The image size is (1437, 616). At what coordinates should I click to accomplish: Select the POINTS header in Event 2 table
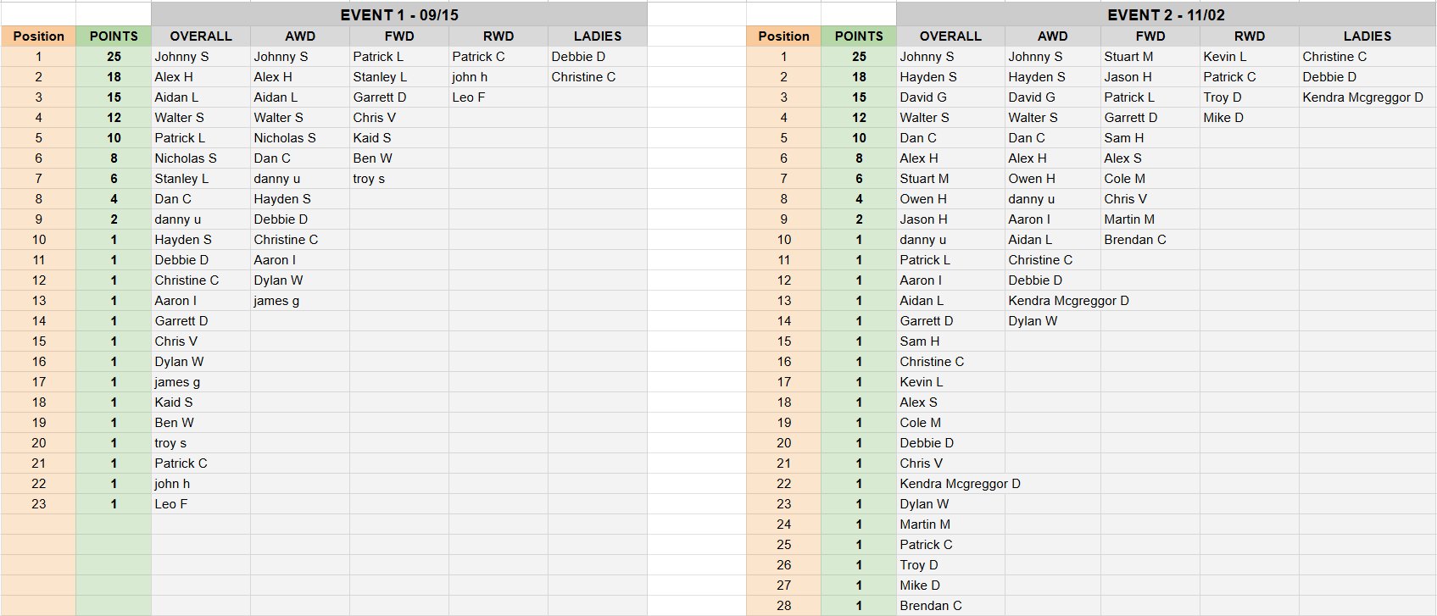859,36
